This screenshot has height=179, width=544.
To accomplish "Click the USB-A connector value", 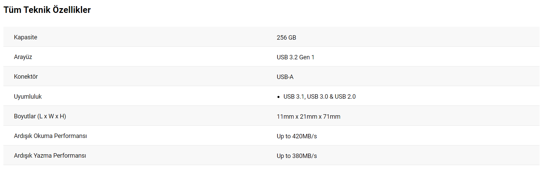I will (x=285, y=77).
